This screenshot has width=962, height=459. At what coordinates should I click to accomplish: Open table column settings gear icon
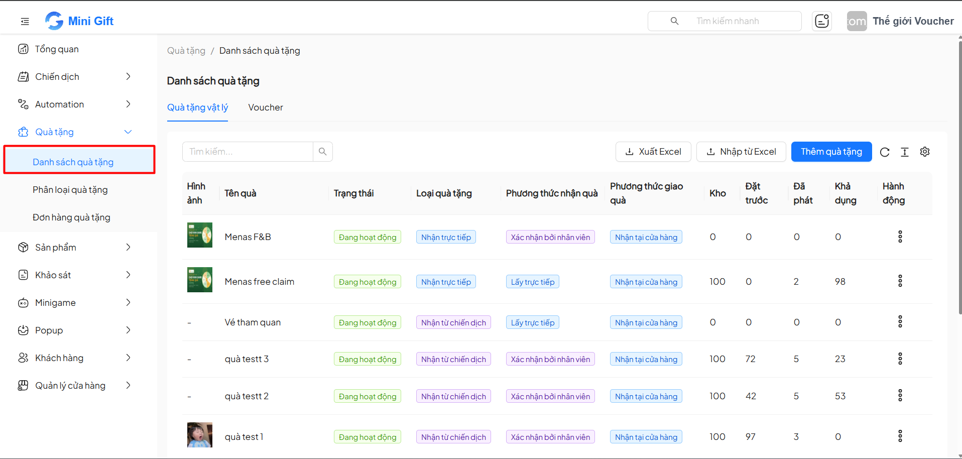pos(925,152)
